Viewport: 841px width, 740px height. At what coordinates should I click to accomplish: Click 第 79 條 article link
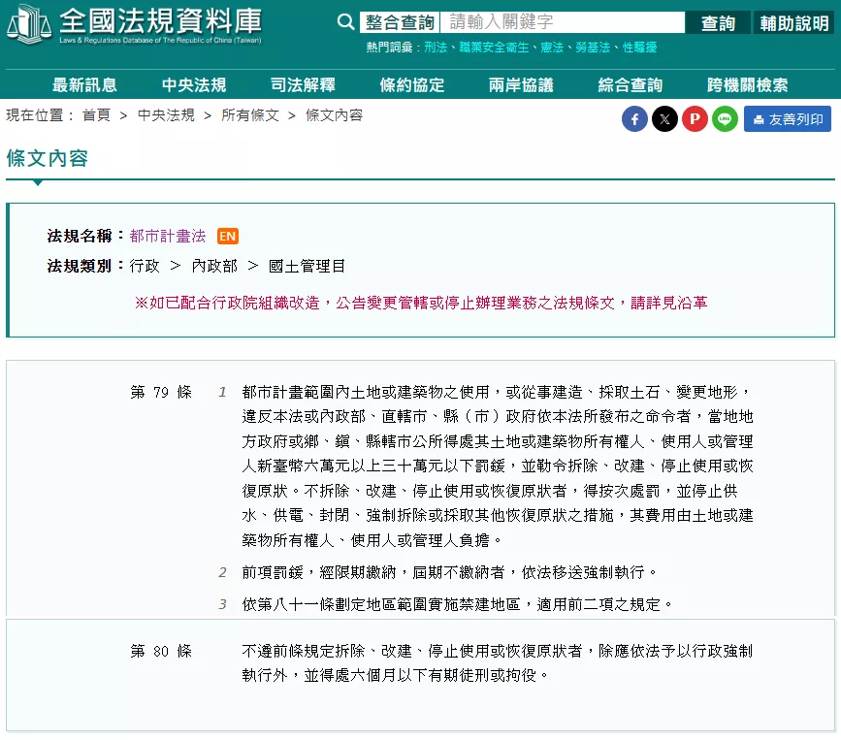pyautogui.click(x=161, y=392)
